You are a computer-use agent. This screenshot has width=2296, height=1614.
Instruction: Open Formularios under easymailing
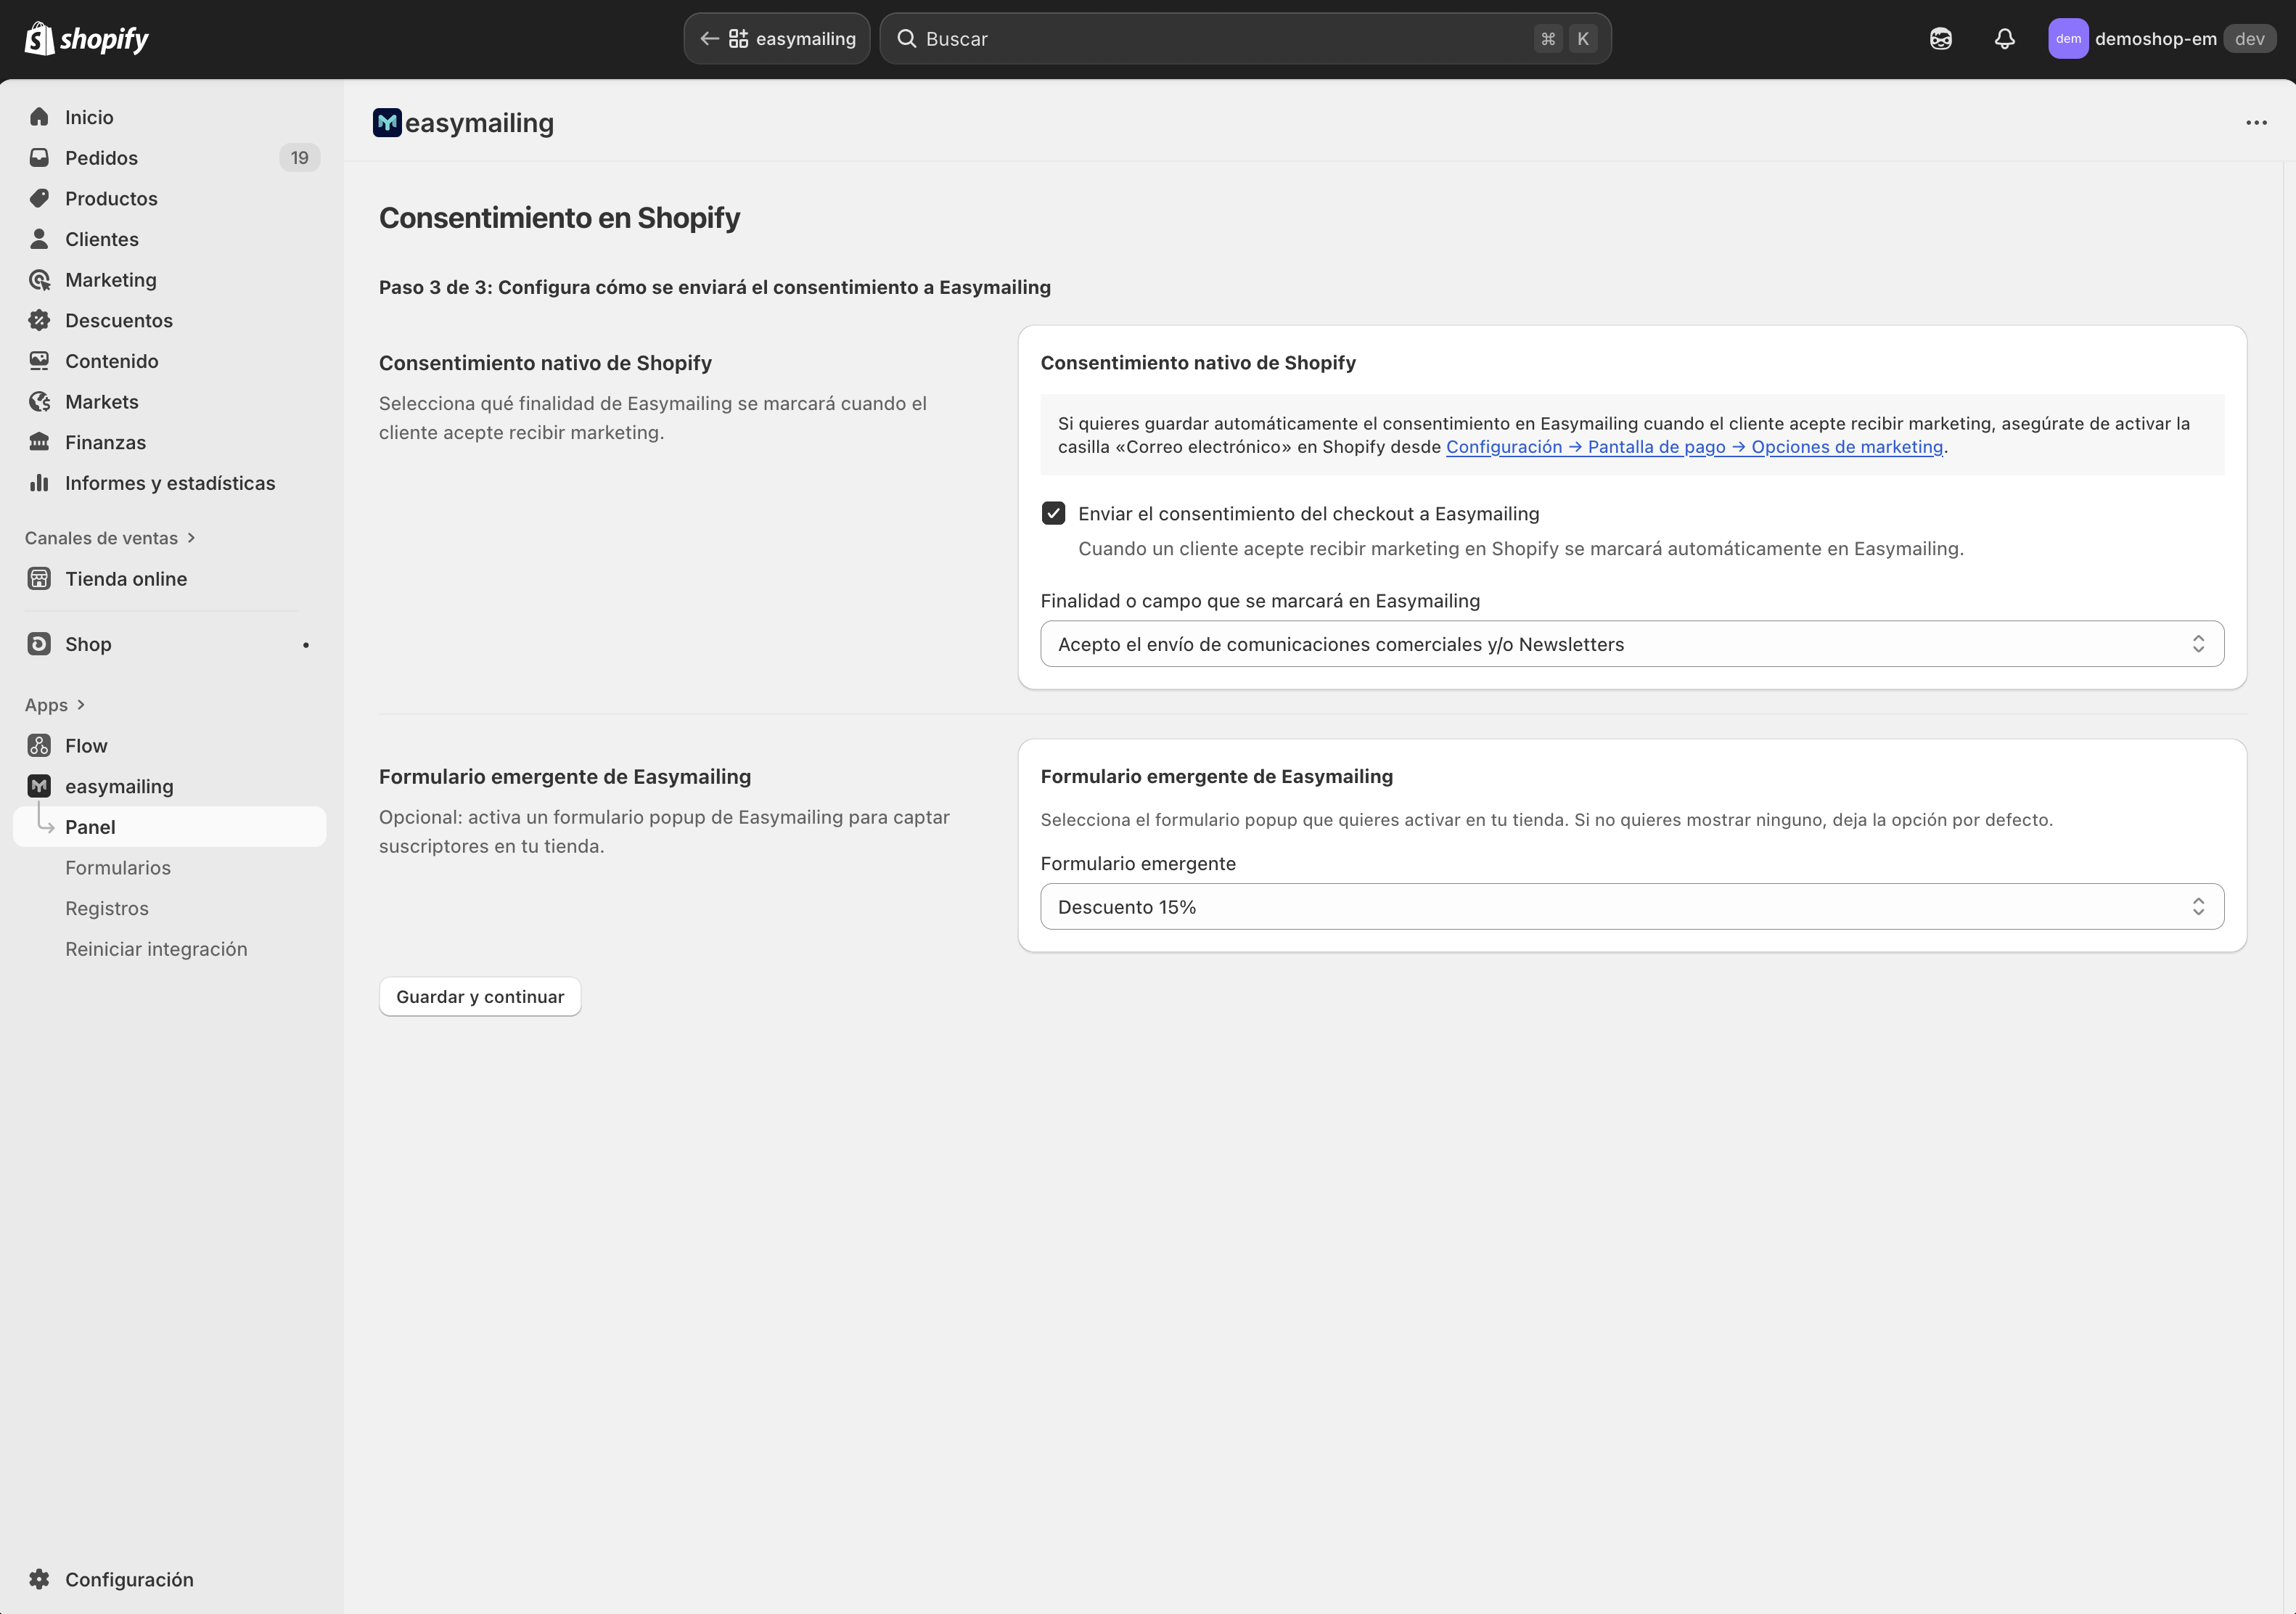coord(118,868)
